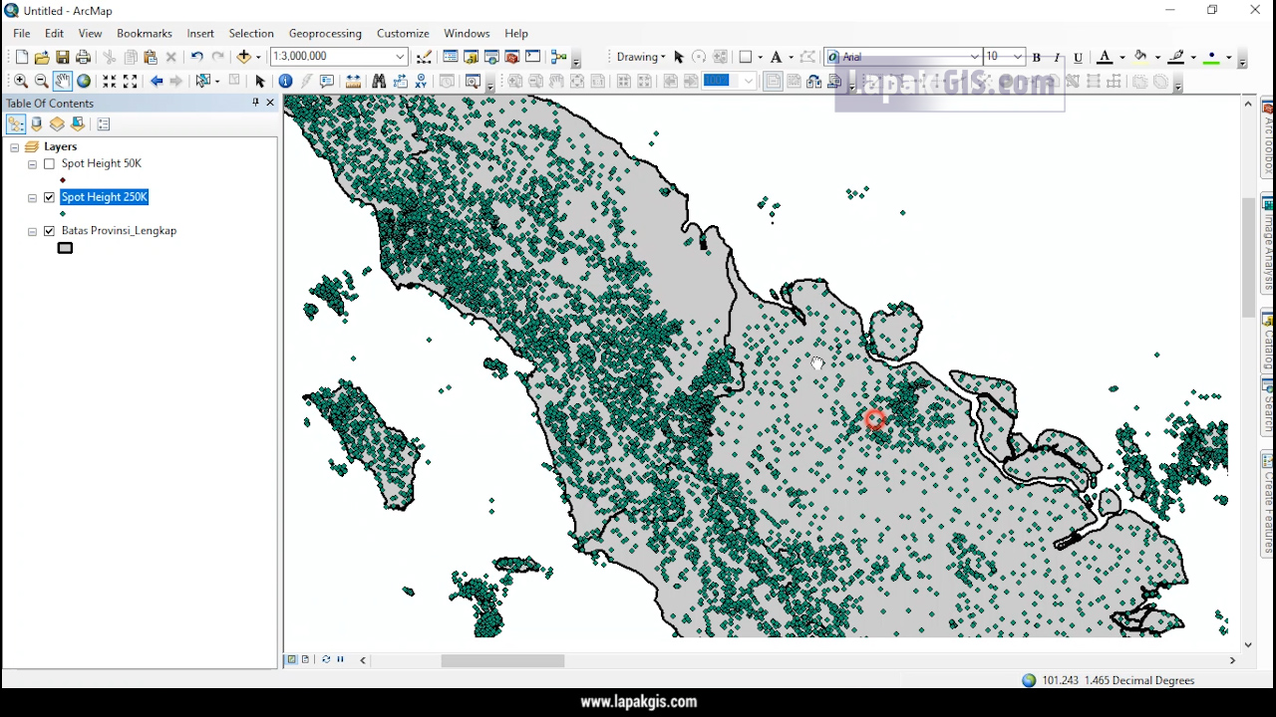
Task: Use the Find tool binoculars
Action: 380,81
